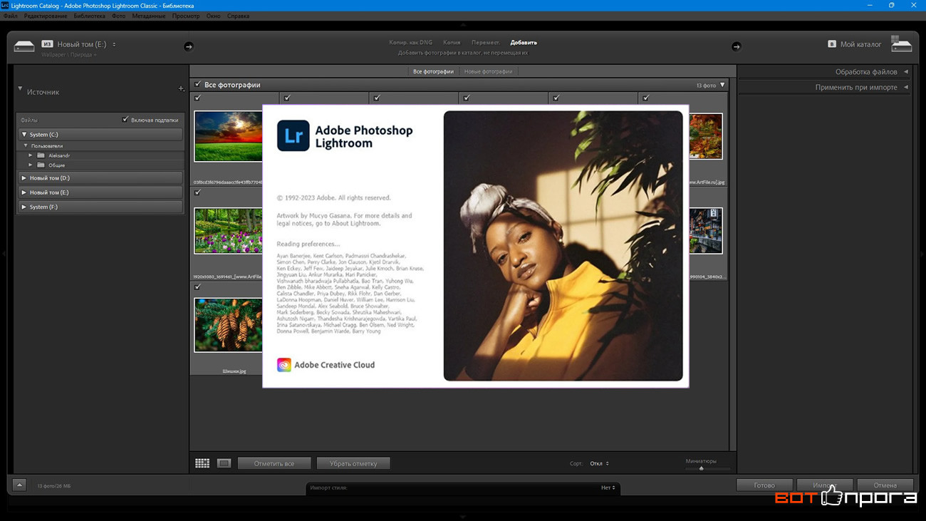The width and height of the screenshot is (926, 521).
Task: Switch to loupe single-image view icon
Action: pyautogui.click(x=224, y=463)
